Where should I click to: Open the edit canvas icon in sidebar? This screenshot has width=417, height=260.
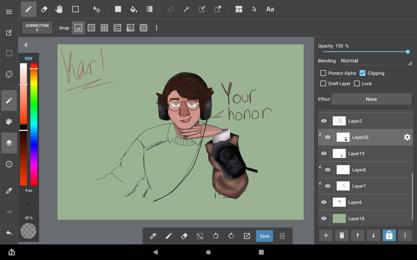9,33
